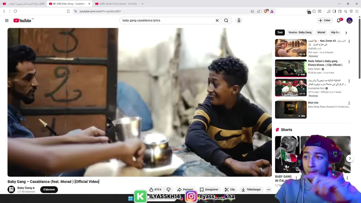361x203 pixels.
Task: Click the Enregistrer button
Action: [209, 189]
